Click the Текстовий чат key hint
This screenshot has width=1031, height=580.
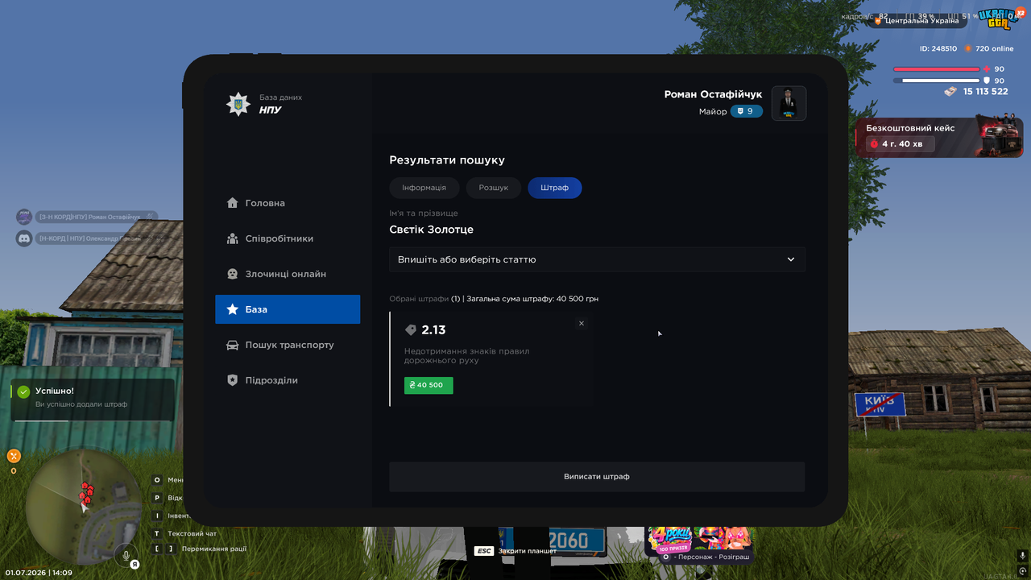[x=184, y=533]
